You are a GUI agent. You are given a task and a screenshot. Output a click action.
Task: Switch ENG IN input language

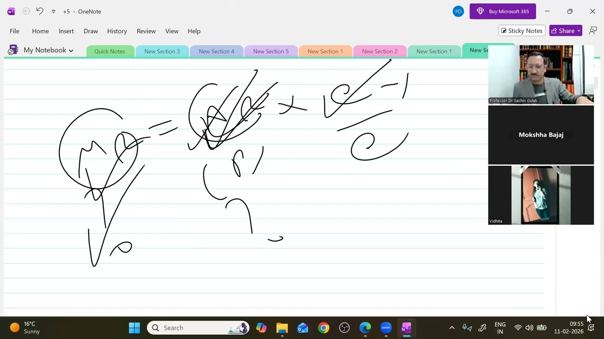click(500, 328)
